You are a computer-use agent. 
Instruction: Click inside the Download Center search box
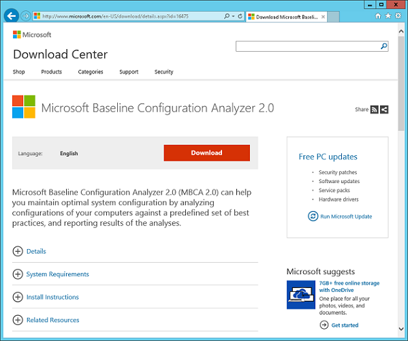[x=308, y=46]
